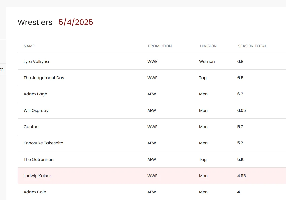Click Gunther's season total 5.7

click(x=240, y=127)
